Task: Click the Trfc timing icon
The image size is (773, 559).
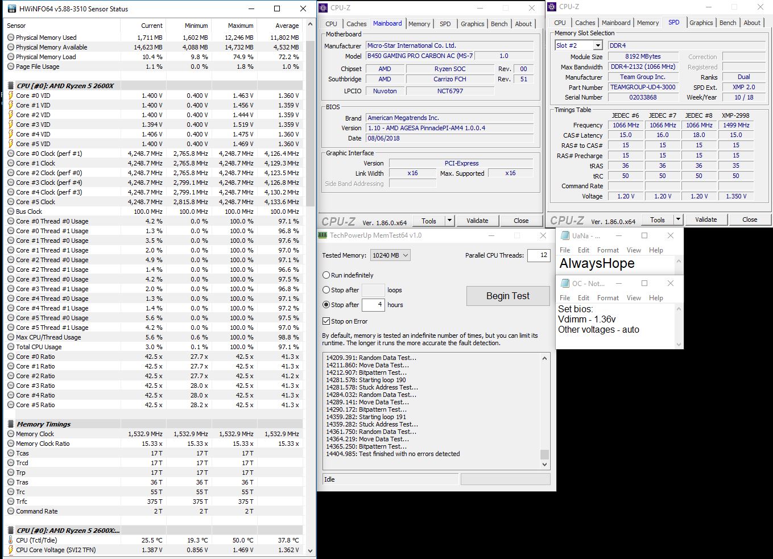Action: coord(11,502)
